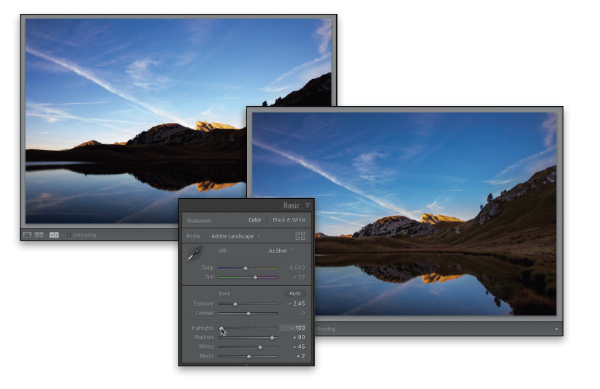Screen dimensions: 600x389
Task: Click the Shadows slider handle
Action: click(x=272, y=338)
